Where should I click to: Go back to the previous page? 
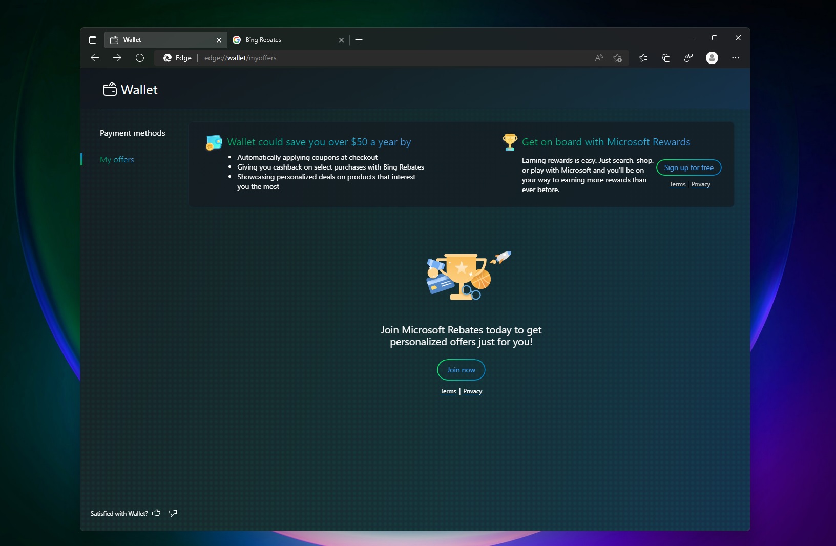(95, 58)
